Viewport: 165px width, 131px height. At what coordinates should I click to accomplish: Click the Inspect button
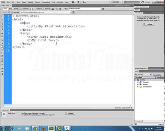coord(47,9)
